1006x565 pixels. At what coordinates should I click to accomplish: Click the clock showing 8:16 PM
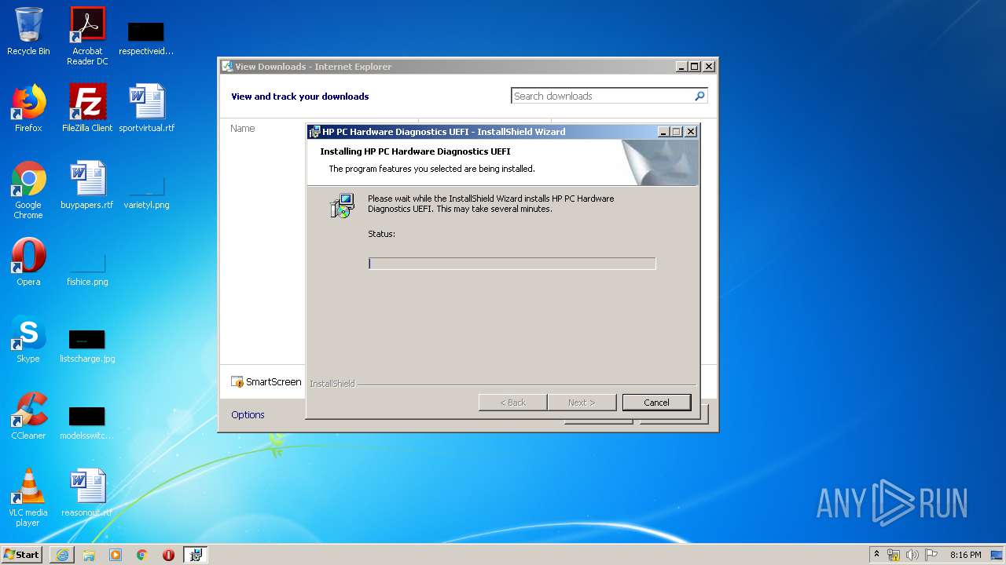965,555
